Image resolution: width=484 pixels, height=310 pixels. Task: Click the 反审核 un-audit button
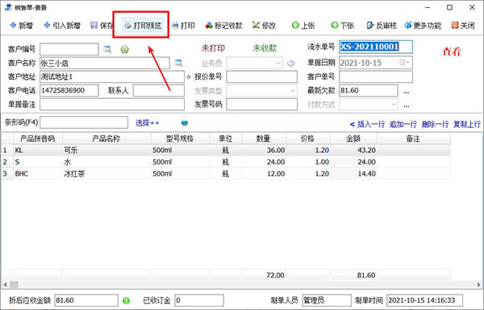382,25
